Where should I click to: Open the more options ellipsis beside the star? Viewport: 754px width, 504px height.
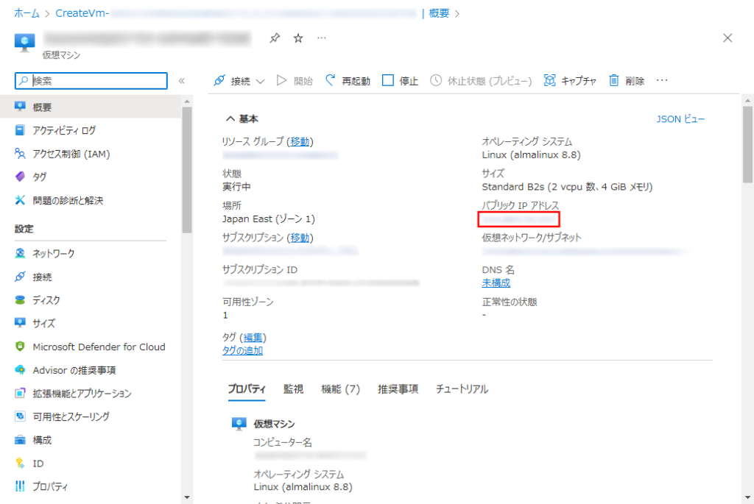322,38
